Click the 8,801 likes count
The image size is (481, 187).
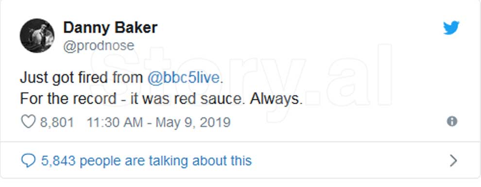(57, 123)
